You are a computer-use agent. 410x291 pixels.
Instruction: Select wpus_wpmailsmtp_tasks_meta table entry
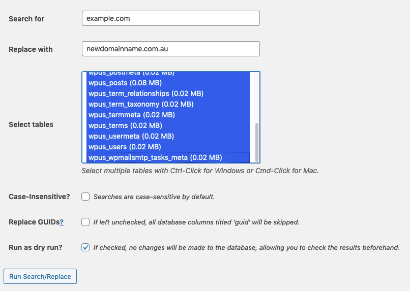[155, 157]
